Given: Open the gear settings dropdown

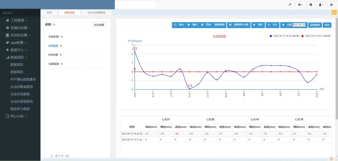Looking at the screenshot, I should pos(300,5).
